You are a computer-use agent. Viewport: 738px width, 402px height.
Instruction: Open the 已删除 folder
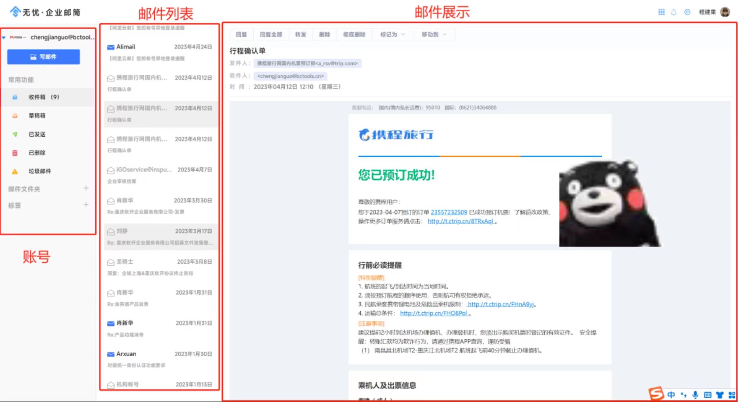[48, 153]
